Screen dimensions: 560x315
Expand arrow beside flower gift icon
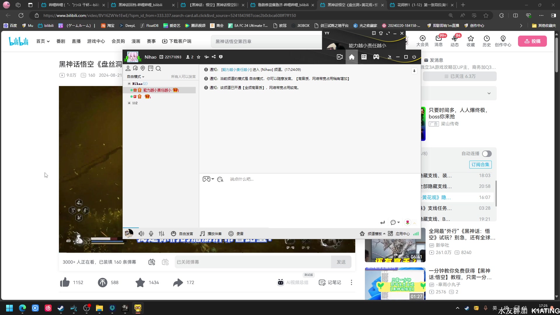414,223
